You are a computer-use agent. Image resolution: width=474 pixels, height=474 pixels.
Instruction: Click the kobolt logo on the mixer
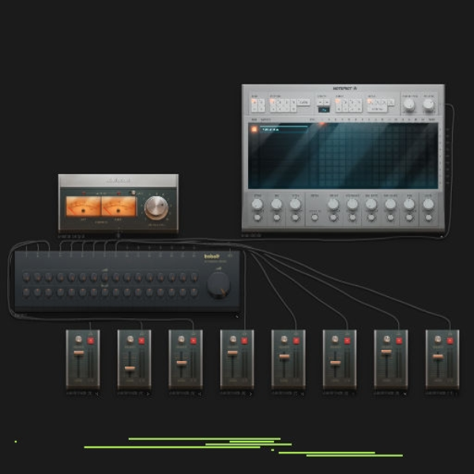tap(212, 256)
